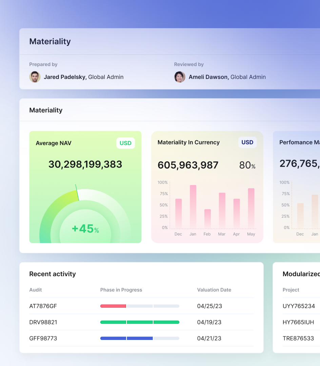Select the Jan bar in the Materiality chart
The width and height of the screenshot is (320, 366).
click(x=193, y=205)
